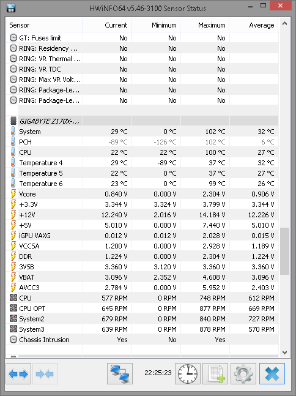Viewport: 296px width, 396px height.
Task: Close sensors with the blue X button
Action: point(272,373)
